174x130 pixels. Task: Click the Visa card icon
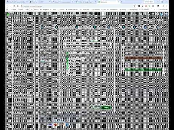[50, 125]
